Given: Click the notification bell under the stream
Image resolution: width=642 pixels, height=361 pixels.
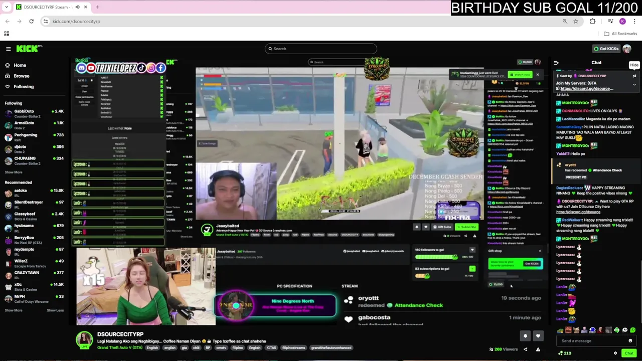Looking at the screenshot, I should point(525,336).
